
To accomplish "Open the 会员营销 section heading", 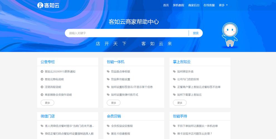I will (114, 116).
